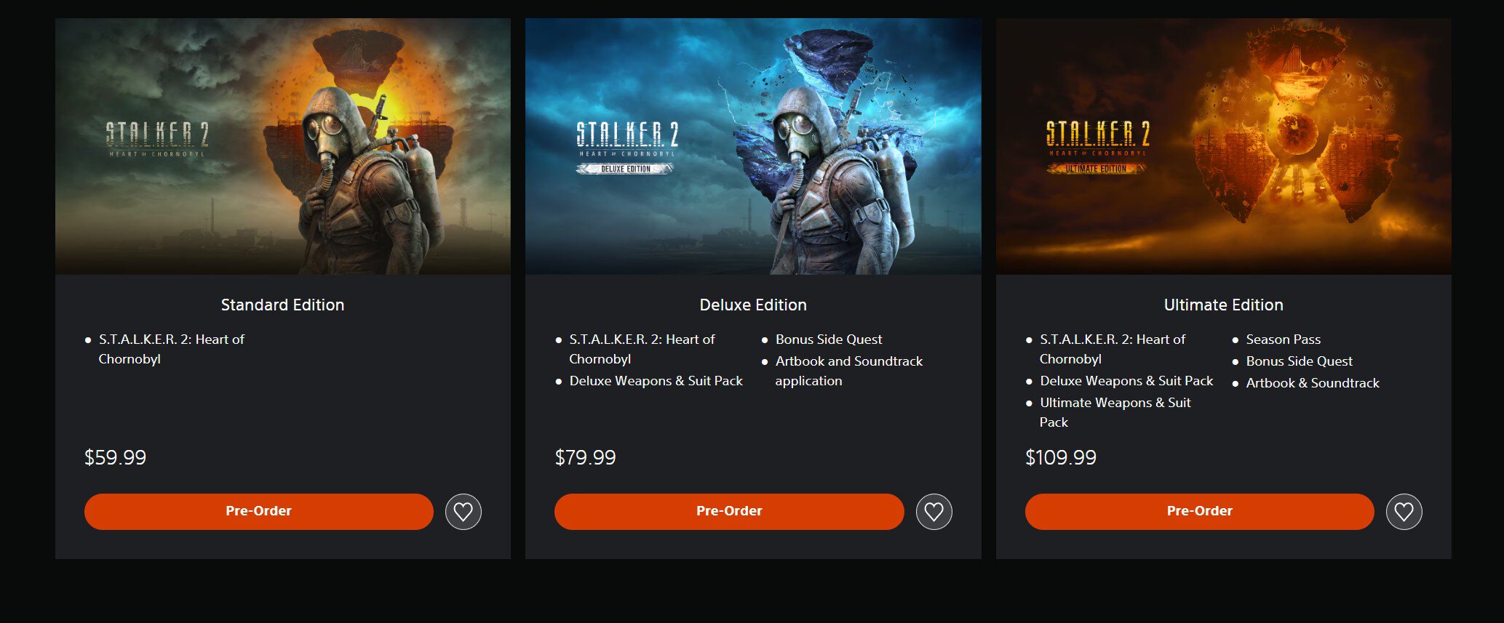Open the blue Deluxe Edition cover artwork
Viewport: 1504px width, 623px height.
point(753,146)
